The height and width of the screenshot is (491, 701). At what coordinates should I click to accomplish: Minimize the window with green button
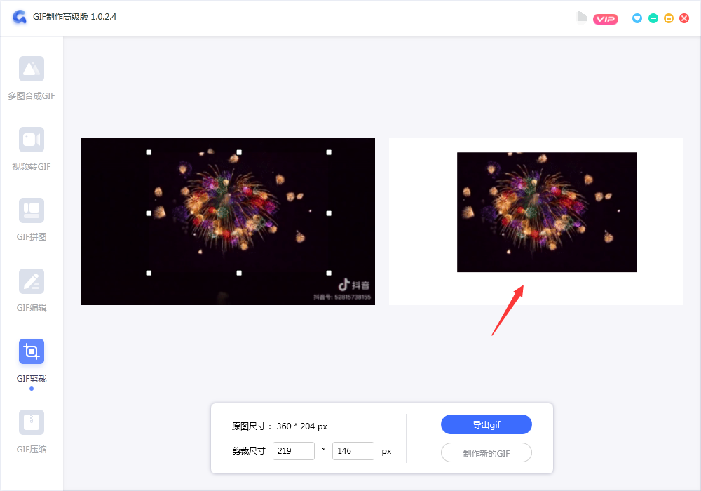click(653, 18)
